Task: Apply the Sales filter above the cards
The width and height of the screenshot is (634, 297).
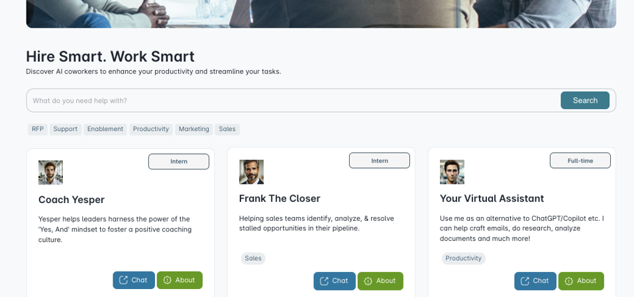Action: (227, 129)
